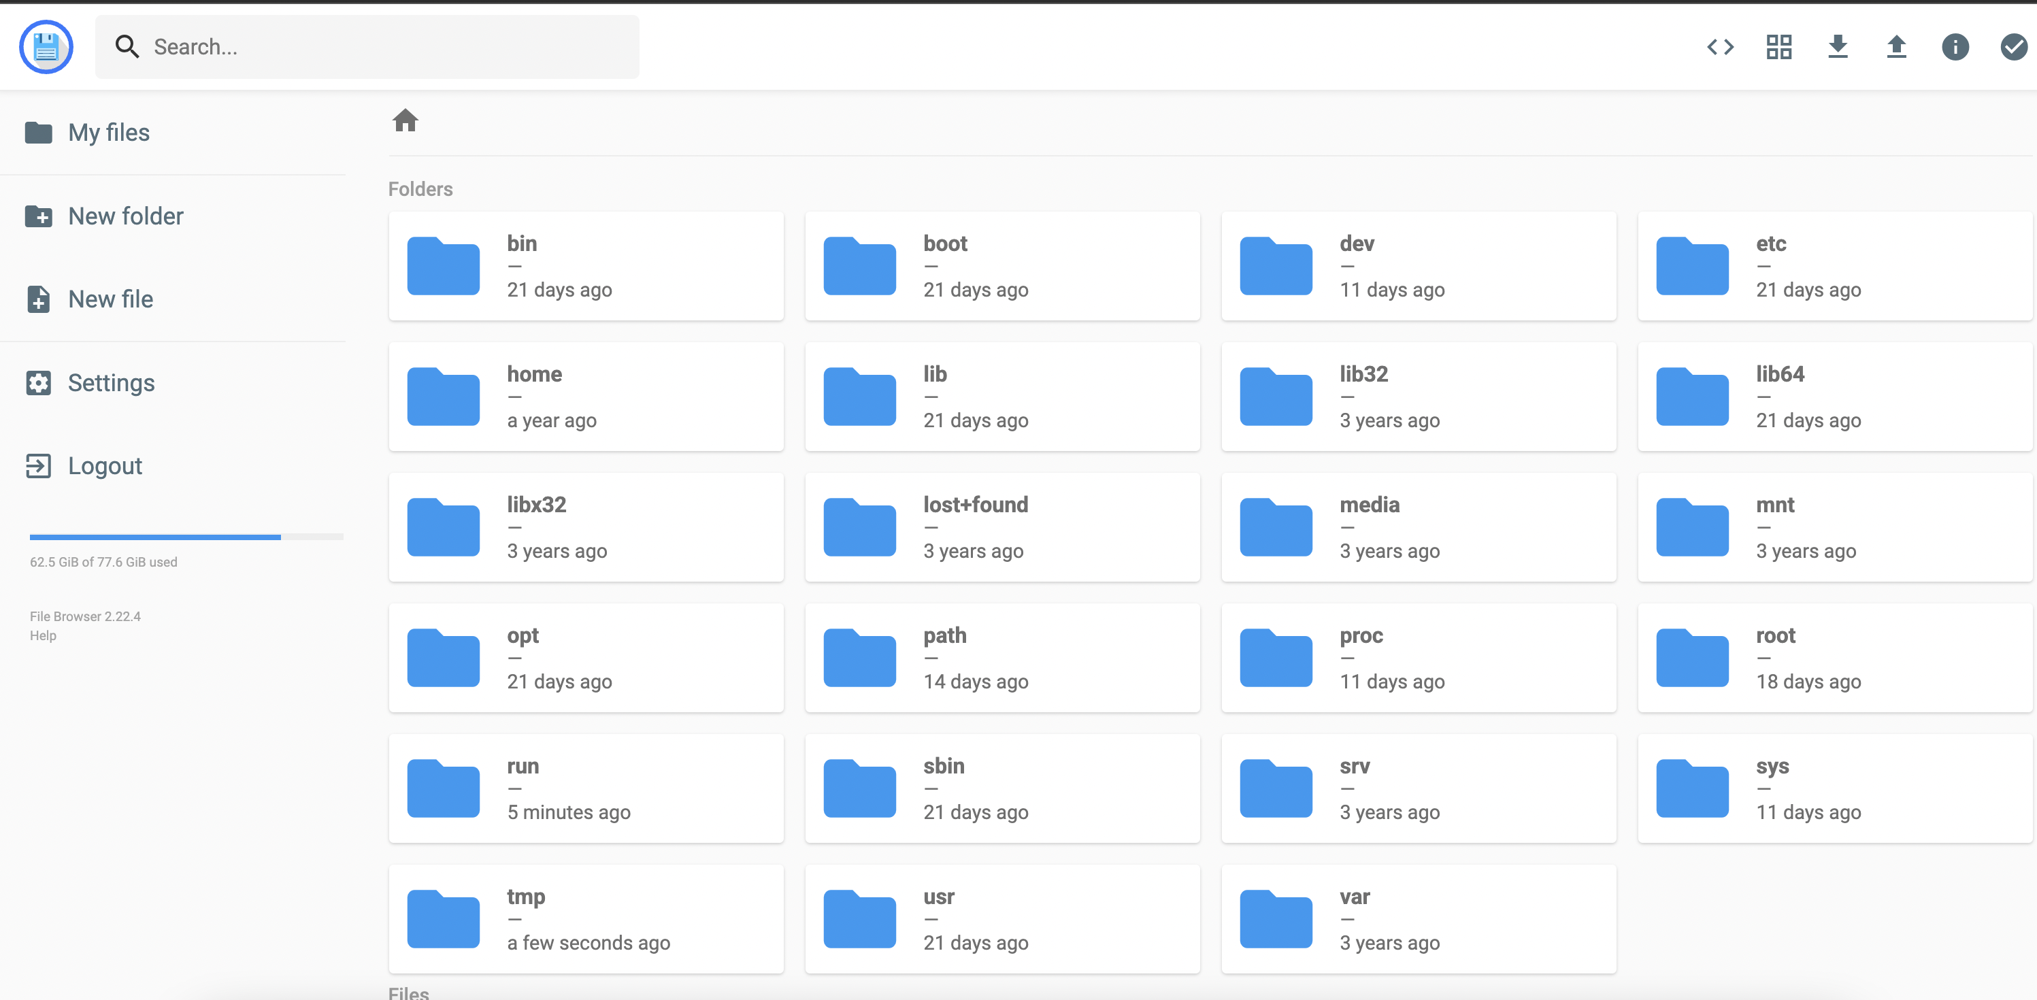
Task: Upload a file via the upload icon
Action: pyautogui.click(x=1897, y=48)
